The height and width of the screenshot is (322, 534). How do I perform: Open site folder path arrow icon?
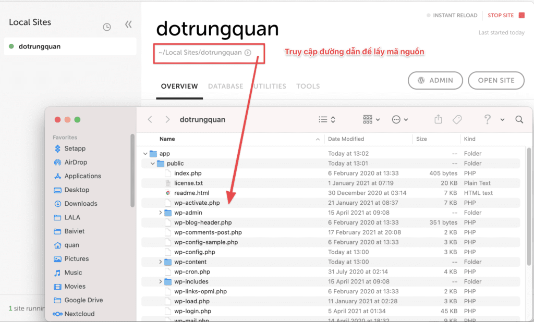coord(248,53)
